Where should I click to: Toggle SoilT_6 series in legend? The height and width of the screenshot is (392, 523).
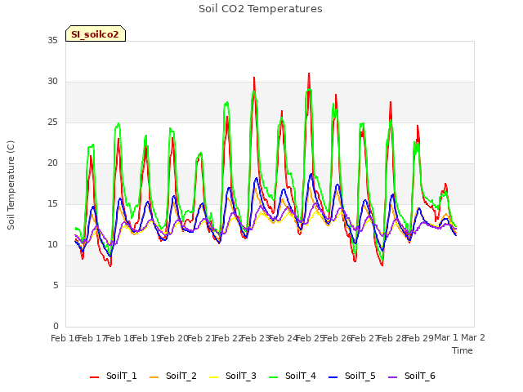(412, 376)
